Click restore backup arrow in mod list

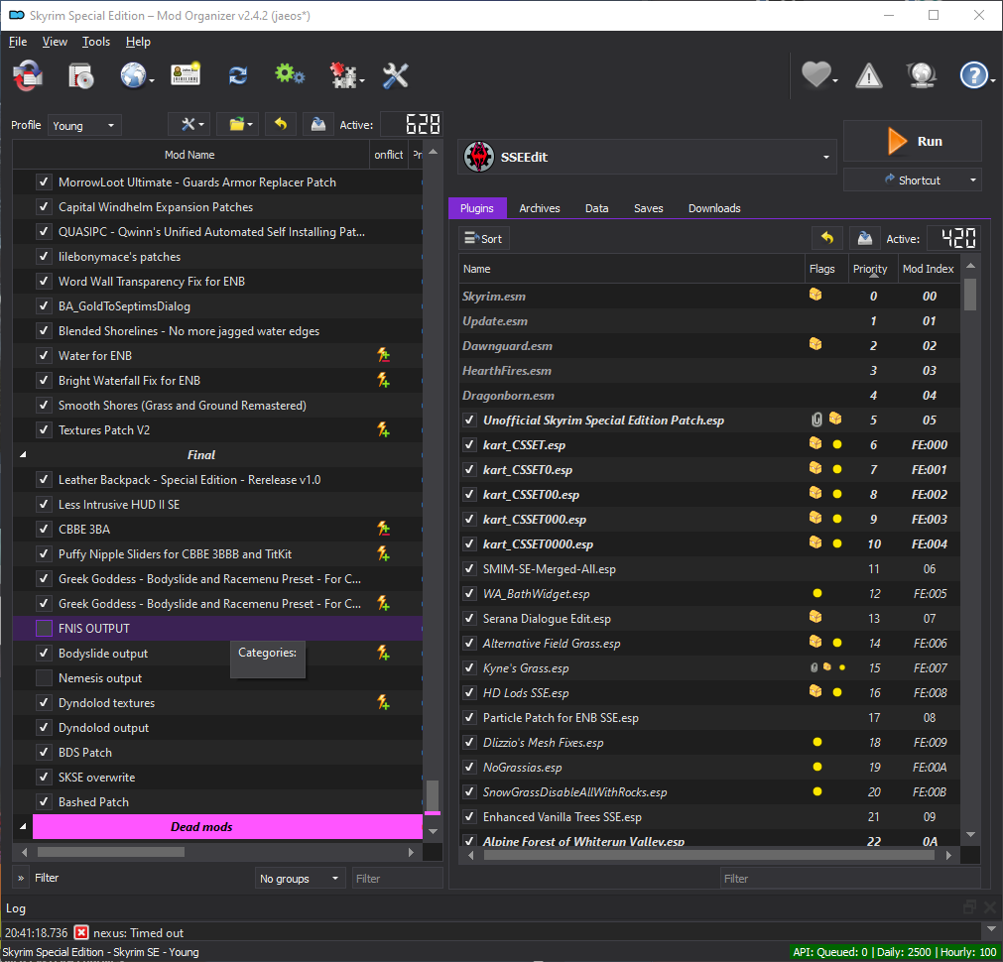[x=280, y=124]
